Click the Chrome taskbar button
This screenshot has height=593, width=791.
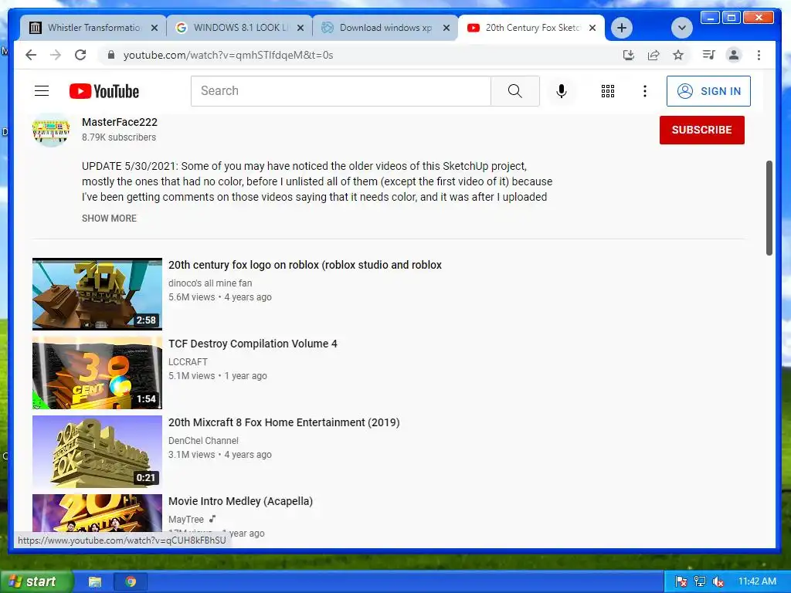131,581
